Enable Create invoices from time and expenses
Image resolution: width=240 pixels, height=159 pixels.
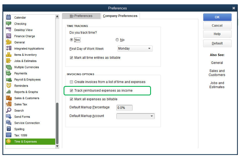tap(71, 82)
